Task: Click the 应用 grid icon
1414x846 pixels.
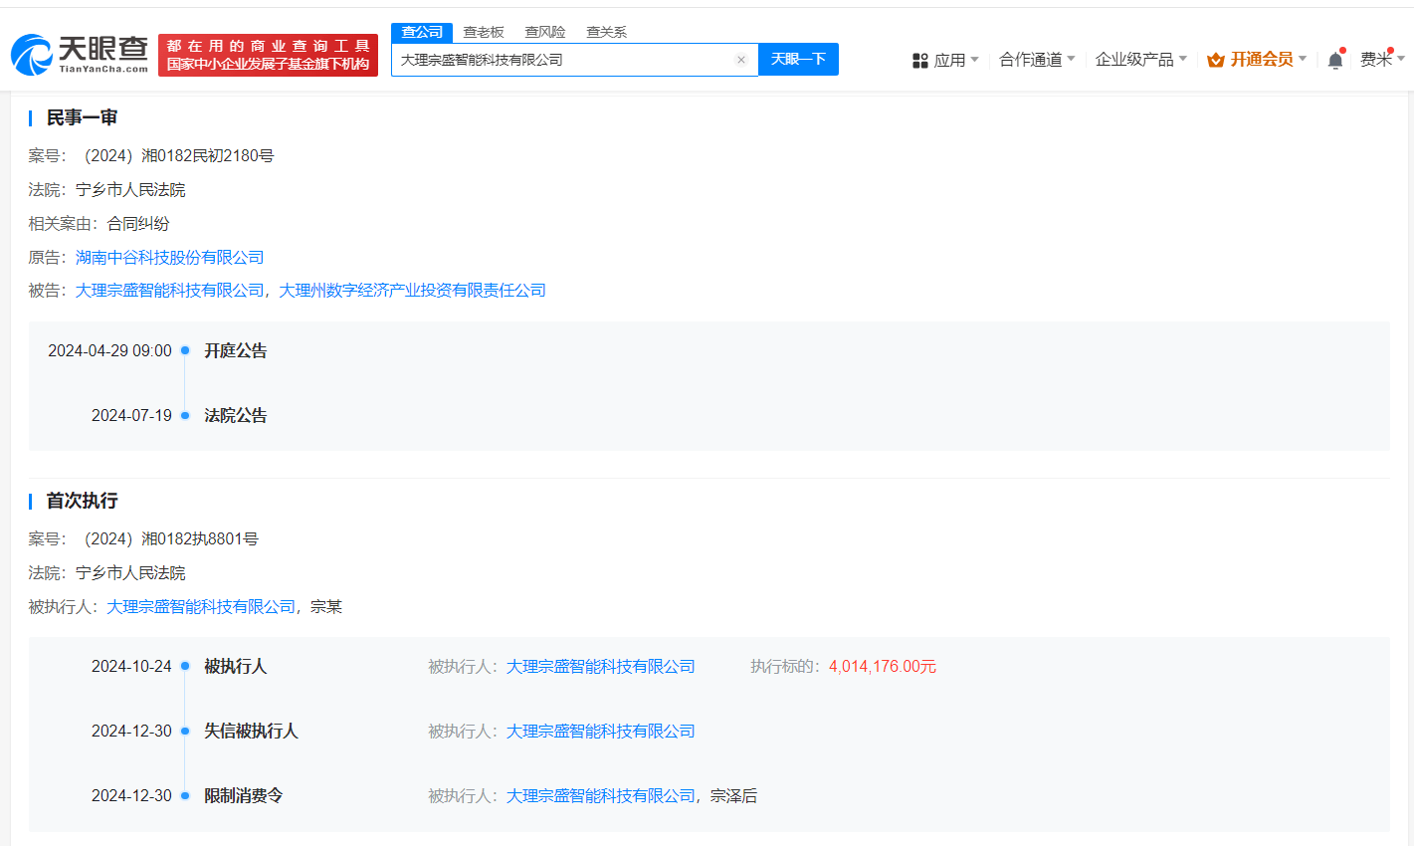Action: (x=920, y=61)
